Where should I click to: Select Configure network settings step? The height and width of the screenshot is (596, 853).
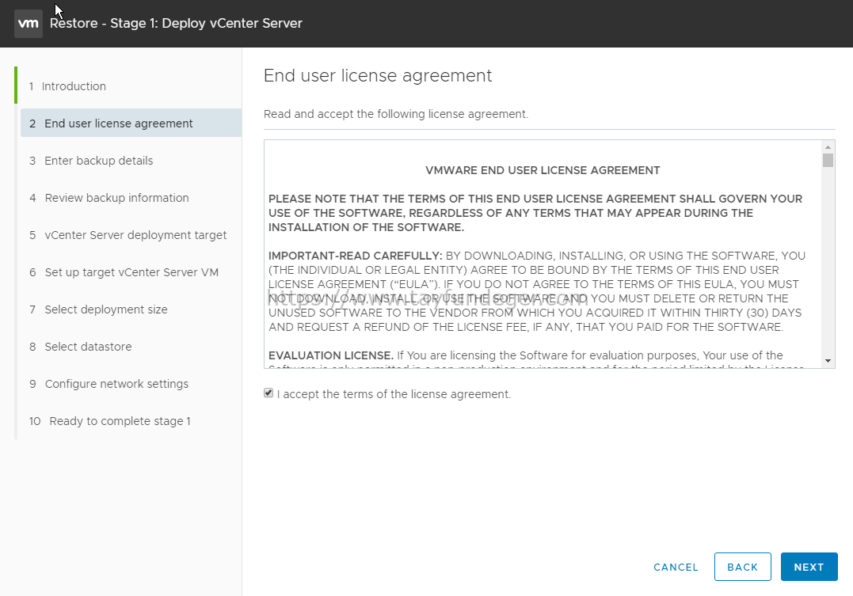click(109, 384)
